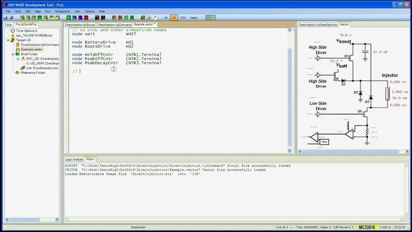Open the Breakpoints menu
The height and width of the screenshot is (232, 412).
point(62,12)
